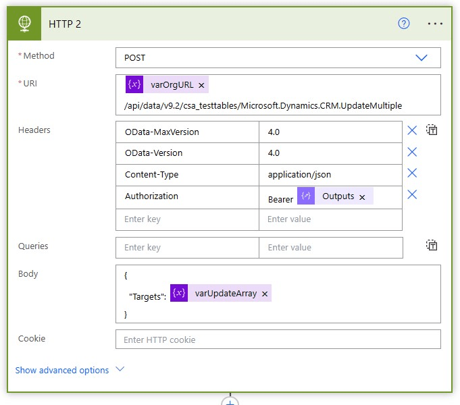Image resolution: width=460 pixels, height=405 pixels.
Task: Click the Queries Enter value field
Action: [330, 248]
